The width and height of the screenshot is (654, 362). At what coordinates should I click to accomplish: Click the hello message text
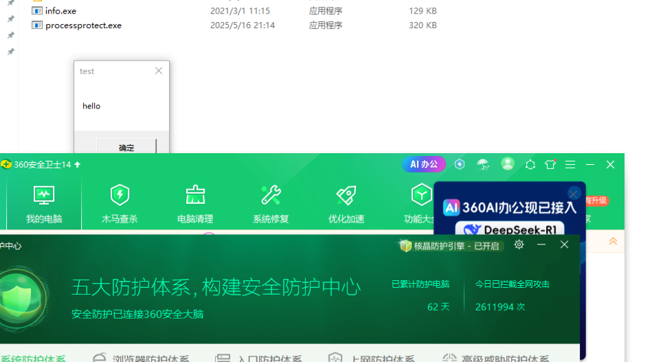[x=91, y=106]
